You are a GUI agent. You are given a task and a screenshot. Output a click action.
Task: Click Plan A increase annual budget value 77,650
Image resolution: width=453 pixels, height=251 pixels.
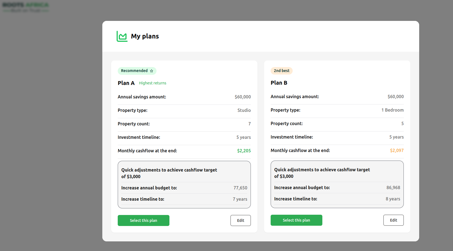click(x=240, y=188)
